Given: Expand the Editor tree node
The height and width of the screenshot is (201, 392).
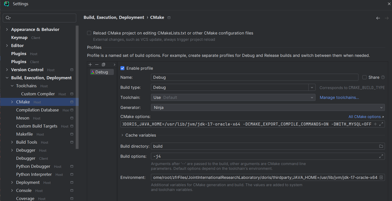Looking at the screenshot, I should (x=7, y=46).
